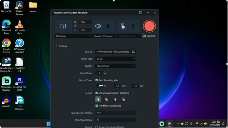
Task: Select the screen capture area icon
Action: [63, 26]
